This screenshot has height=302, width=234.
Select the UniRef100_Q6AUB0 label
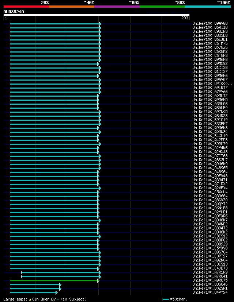[210, 108]
